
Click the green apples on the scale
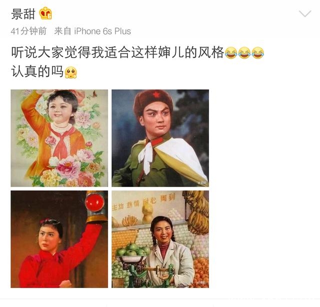[x=130, y=250]
